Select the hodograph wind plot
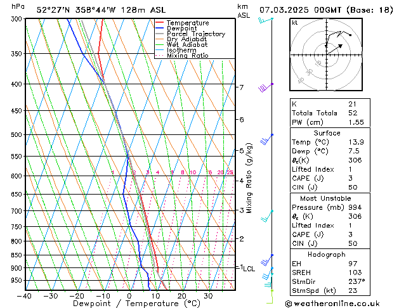This screenshot has height=308, width=399. click(326, 55)
